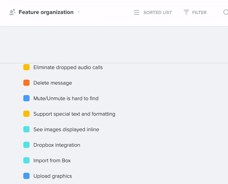
Task: Click the sorted list hamburger icon
Action: point(136,13)
